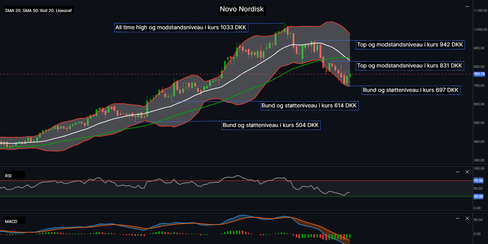Click the RSI 100.00 axis label

click(480, 169)
